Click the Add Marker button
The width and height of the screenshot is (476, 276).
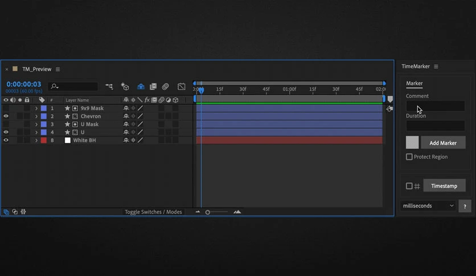click(x=443, y=143)
